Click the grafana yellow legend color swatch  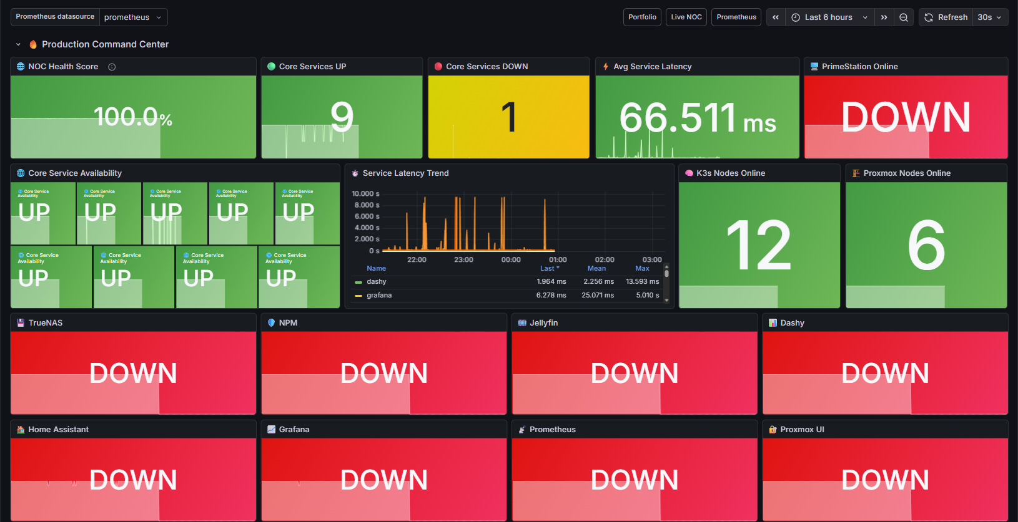358,296
